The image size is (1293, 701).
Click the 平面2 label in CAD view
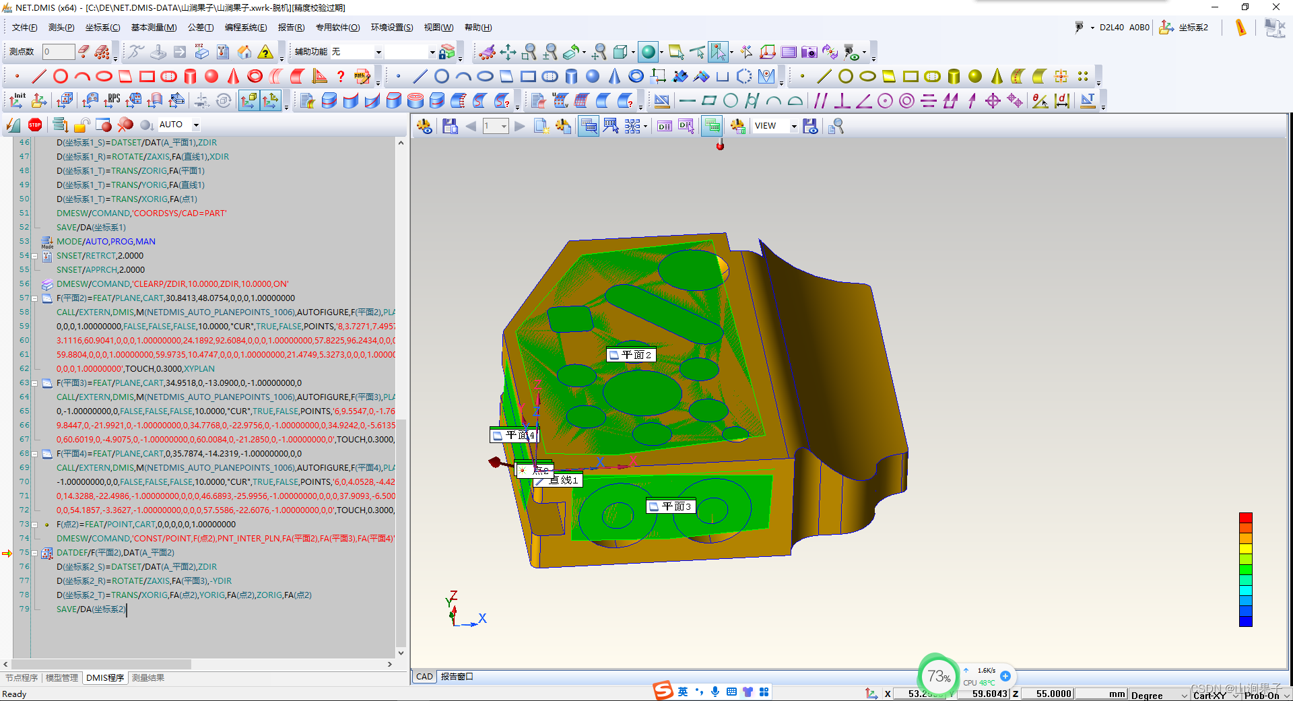[631, 355]
